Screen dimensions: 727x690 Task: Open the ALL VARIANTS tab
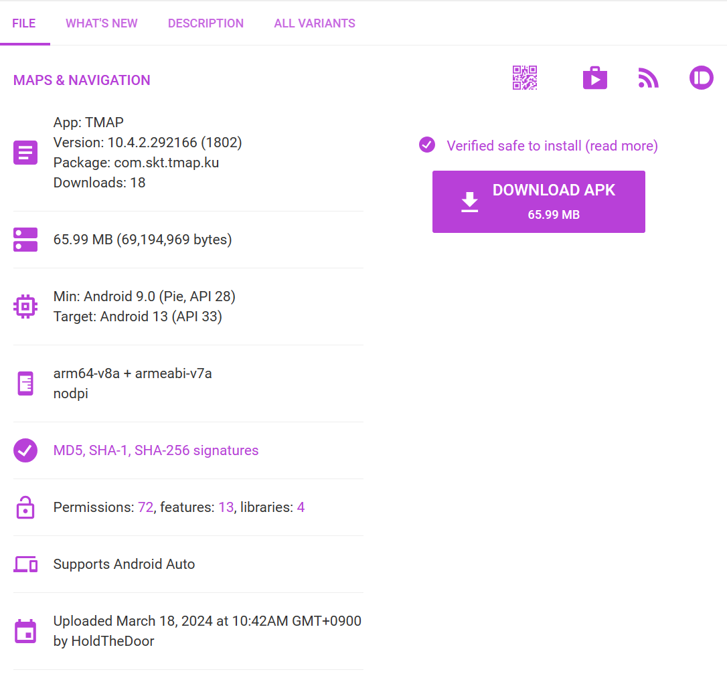coord(315,23)
